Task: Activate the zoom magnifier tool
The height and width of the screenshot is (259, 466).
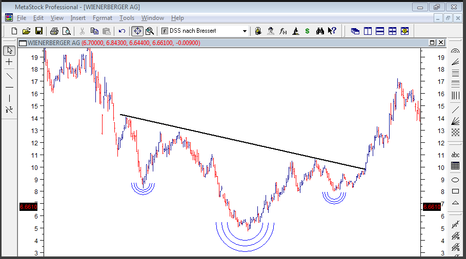Action: 150,31
